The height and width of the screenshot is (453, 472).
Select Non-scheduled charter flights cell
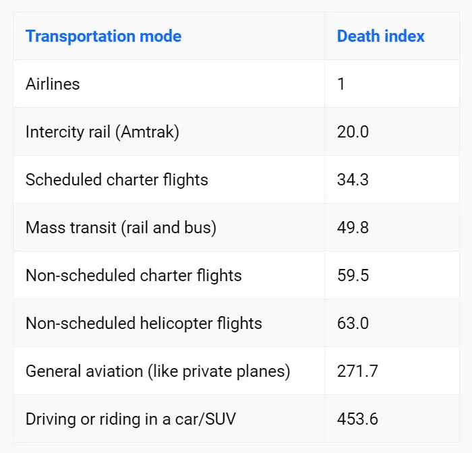[134, 276]
